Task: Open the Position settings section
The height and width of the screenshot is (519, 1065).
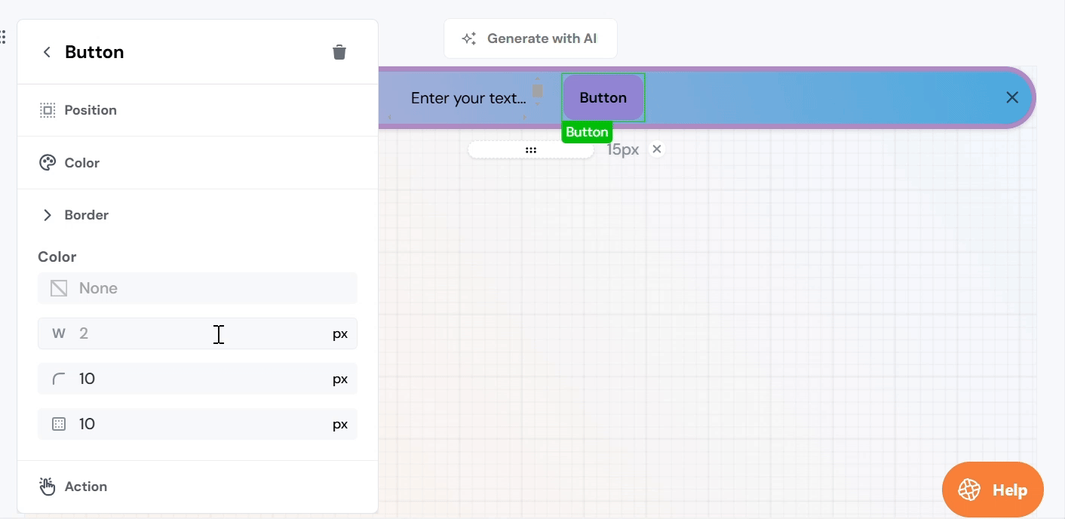Action: pos(91,110)
